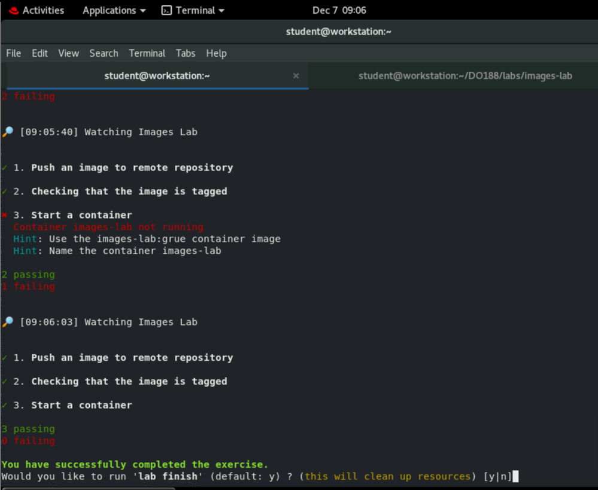Click the magnifier icon beside 09:06:03 entry

click(8, 322)
